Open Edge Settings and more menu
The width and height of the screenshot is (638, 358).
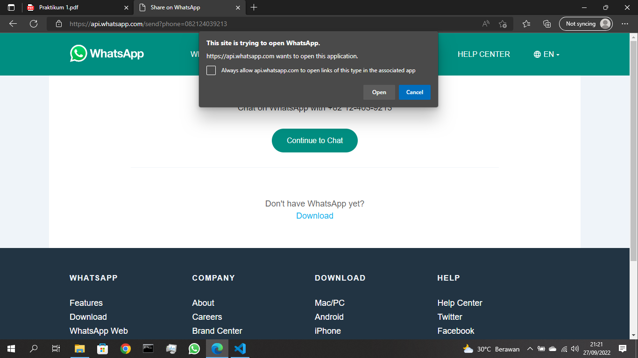tap(625, 24)
